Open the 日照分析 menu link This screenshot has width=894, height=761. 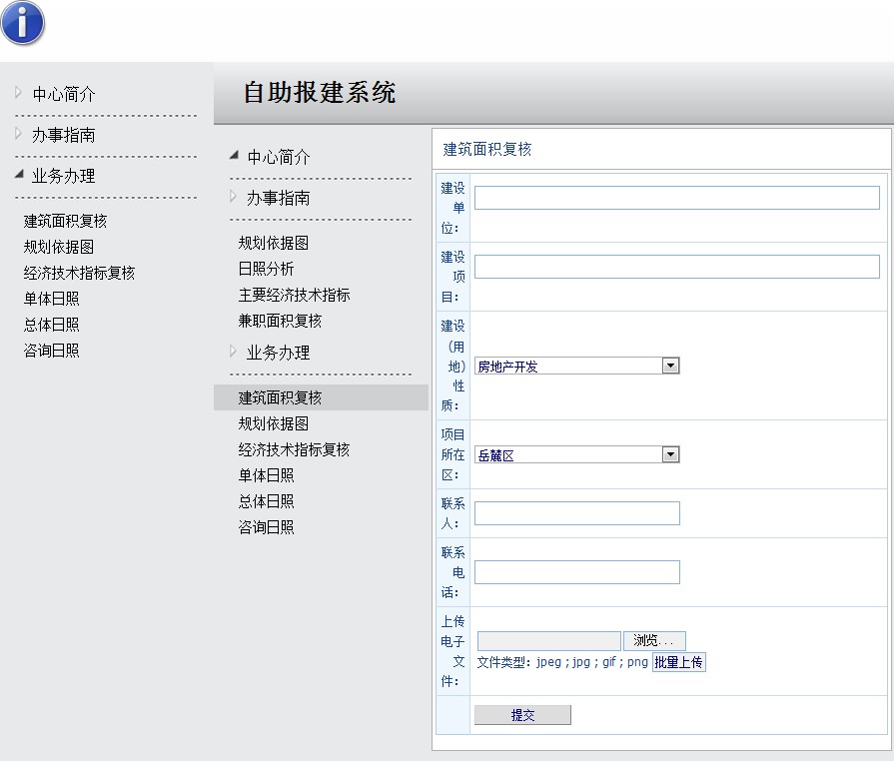(x=266, y=269)
